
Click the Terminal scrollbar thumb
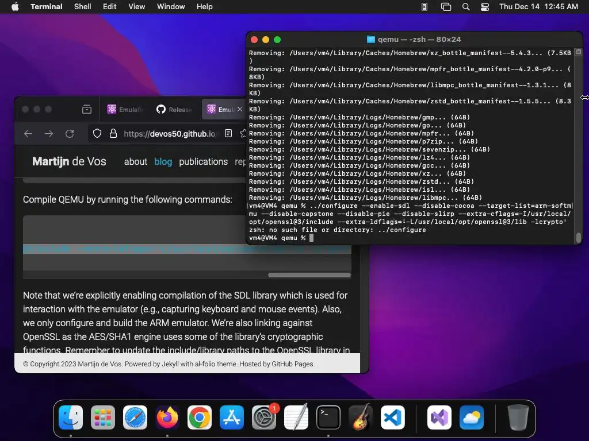(579, 237)
